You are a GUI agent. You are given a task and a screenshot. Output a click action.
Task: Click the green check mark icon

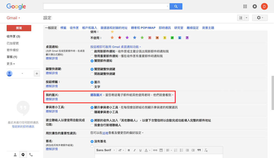(172, 38)
